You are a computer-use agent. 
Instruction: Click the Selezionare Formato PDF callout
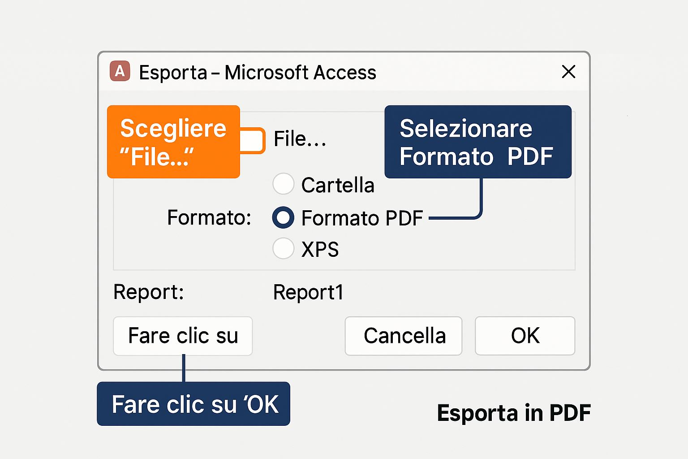pos(477,142)
